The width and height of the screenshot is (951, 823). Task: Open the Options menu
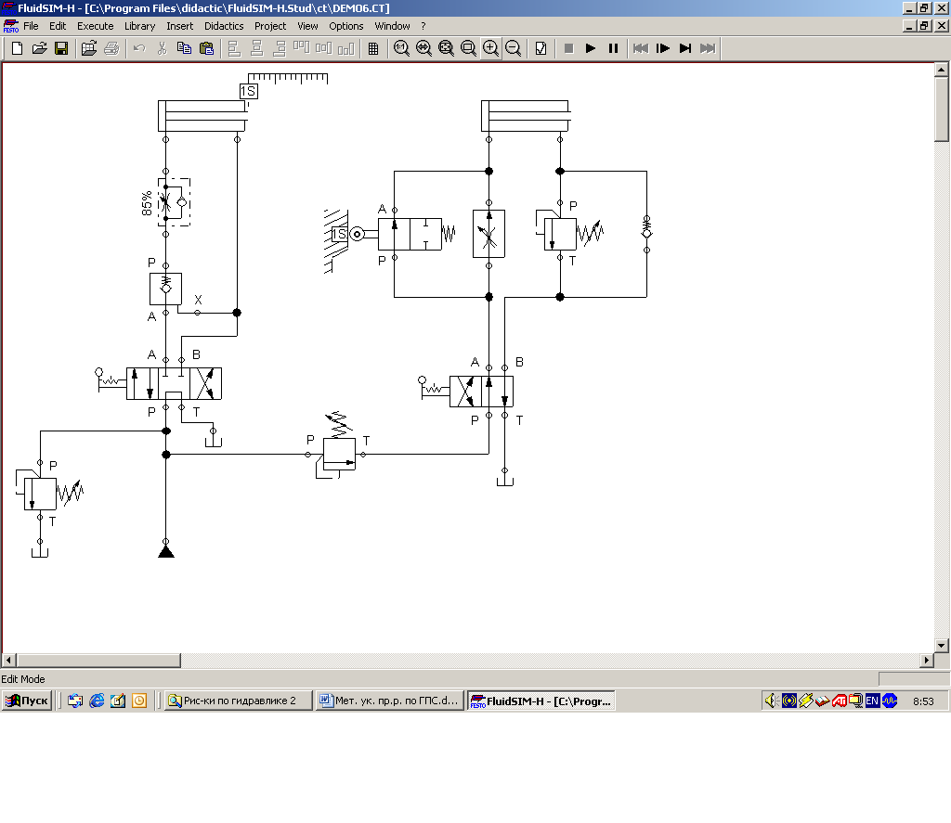345,26
